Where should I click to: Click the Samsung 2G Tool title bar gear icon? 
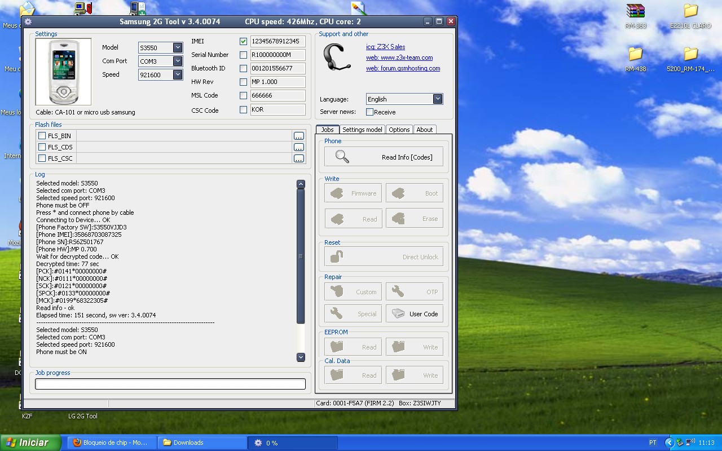point(28,22)
